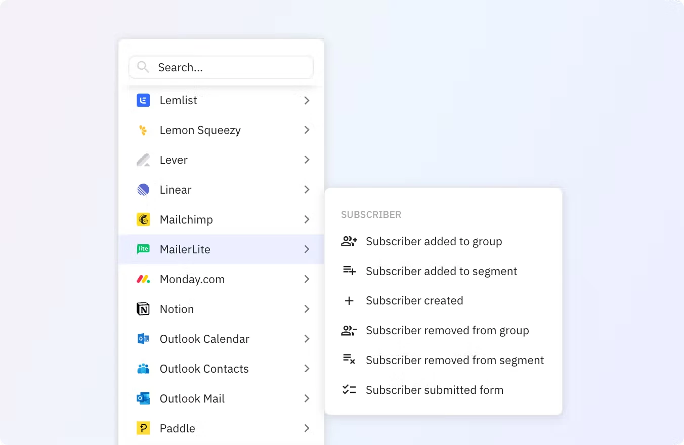
Task: Click Subscriber removed from group option
Action: 447,331
